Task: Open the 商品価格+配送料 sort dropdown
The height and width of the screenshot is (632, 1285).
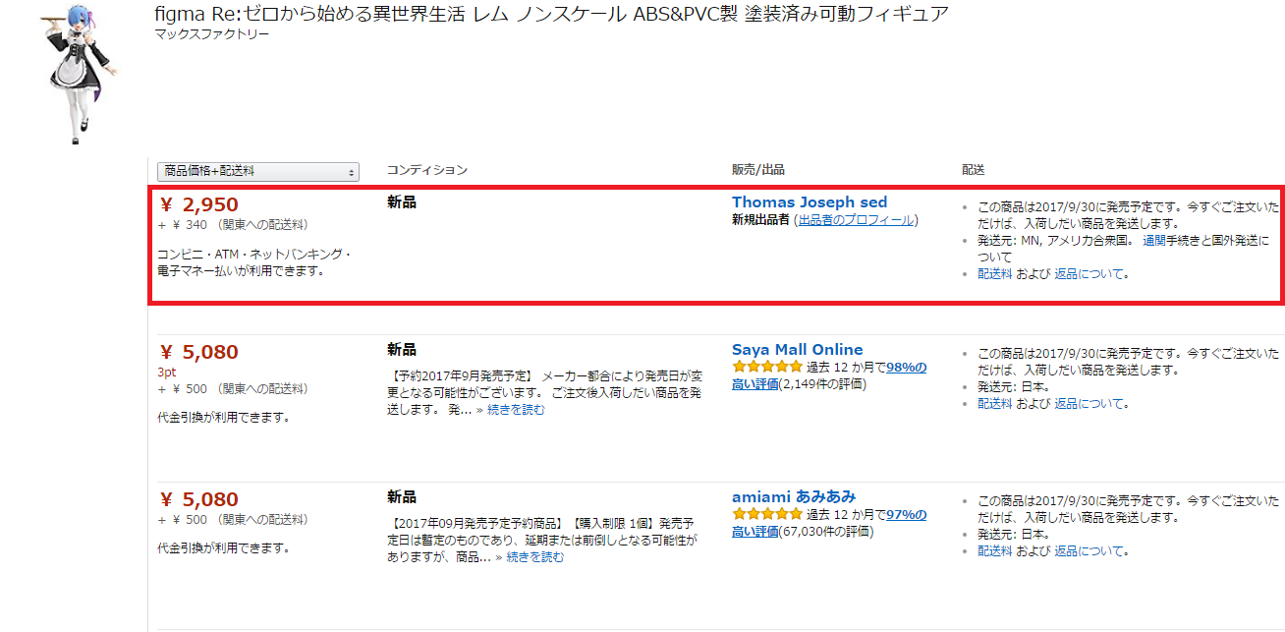Action: [258, 171]
